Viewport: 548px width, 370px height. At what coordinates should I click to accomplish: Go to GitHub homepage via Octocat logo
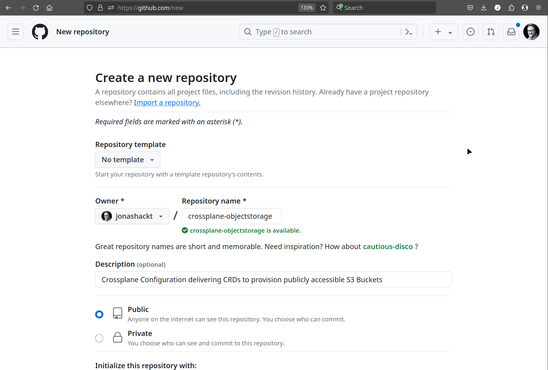pyautogui.click(x=40, y=32)
